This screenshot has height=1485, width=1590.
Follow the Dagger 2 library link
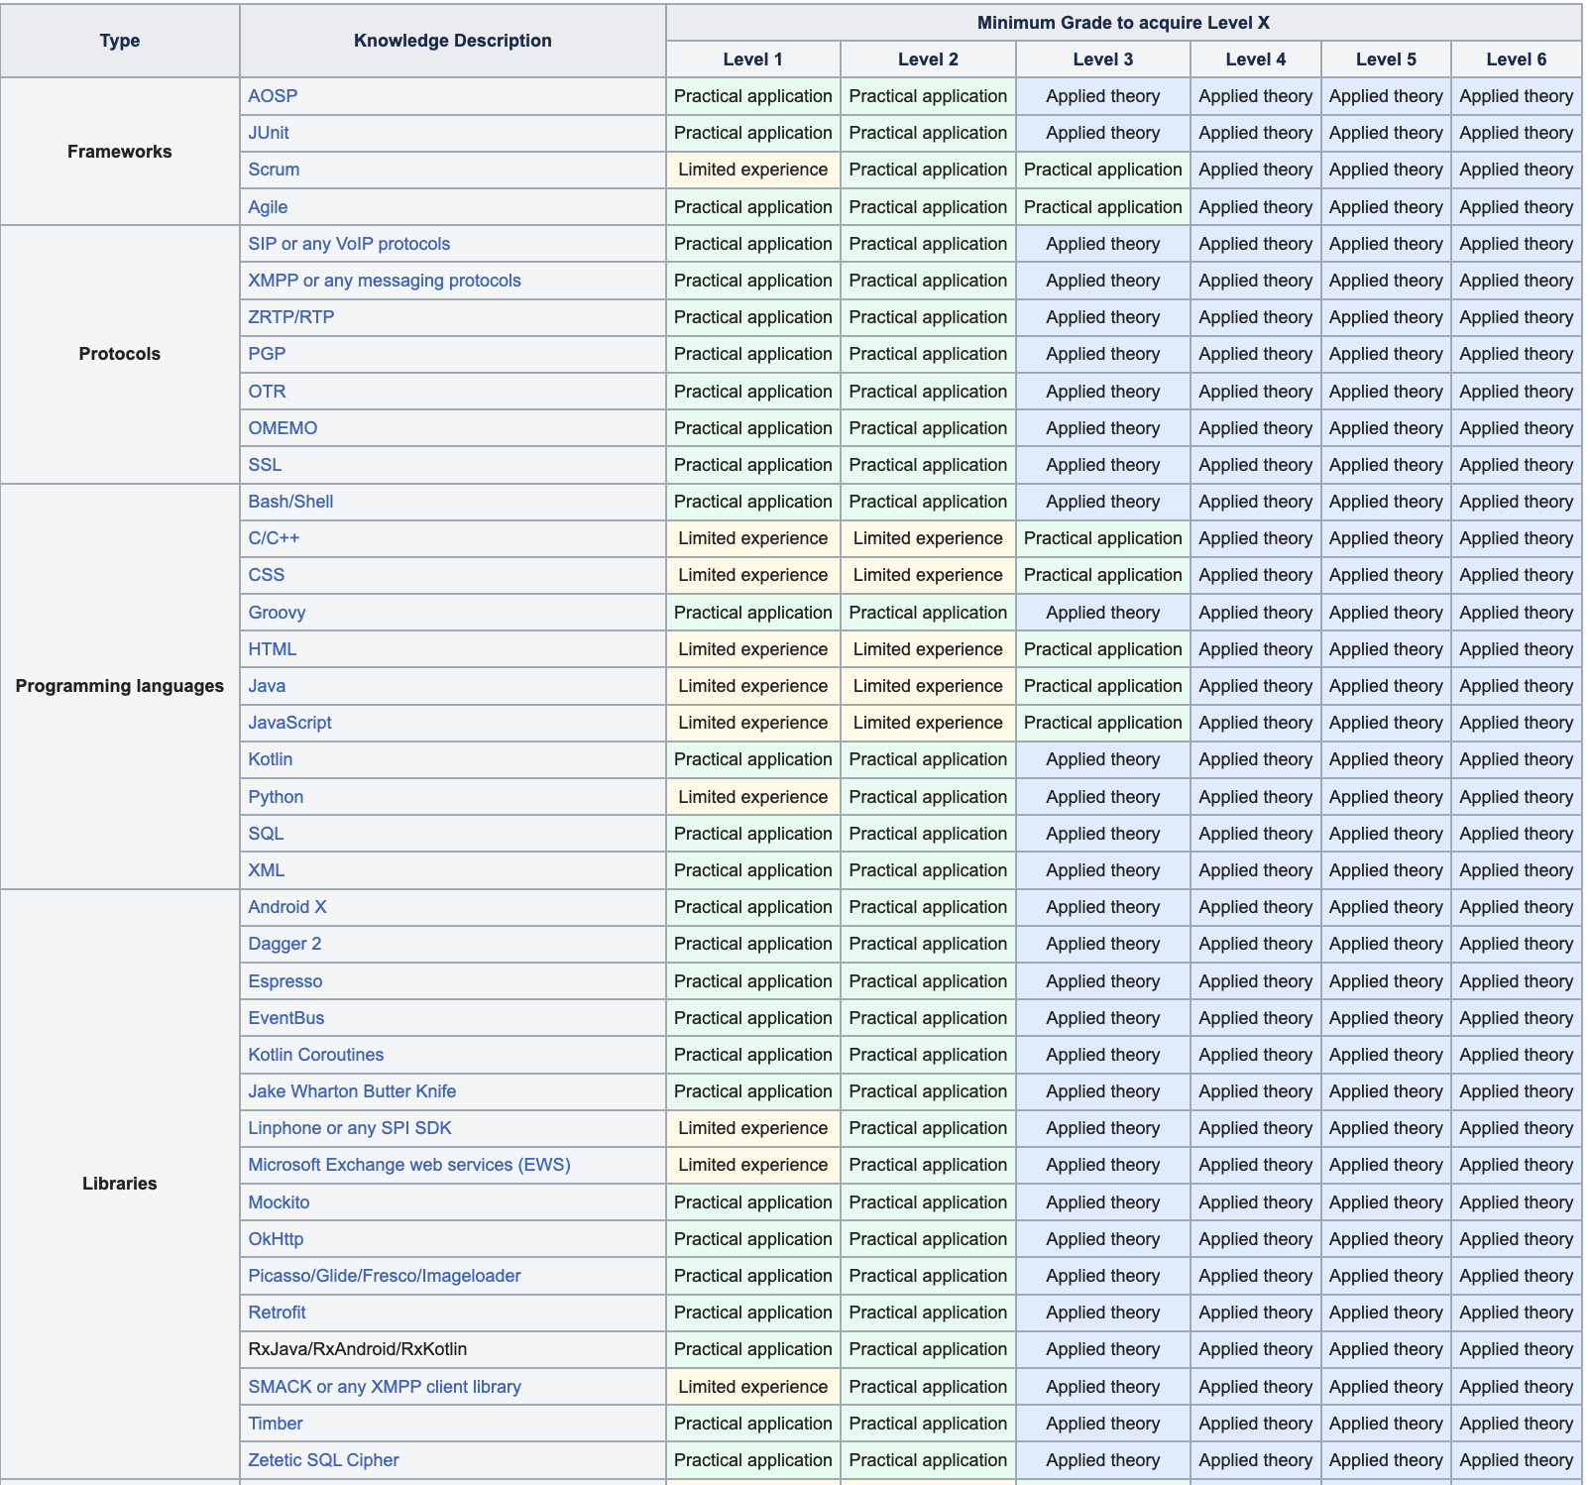pos(284,944)
